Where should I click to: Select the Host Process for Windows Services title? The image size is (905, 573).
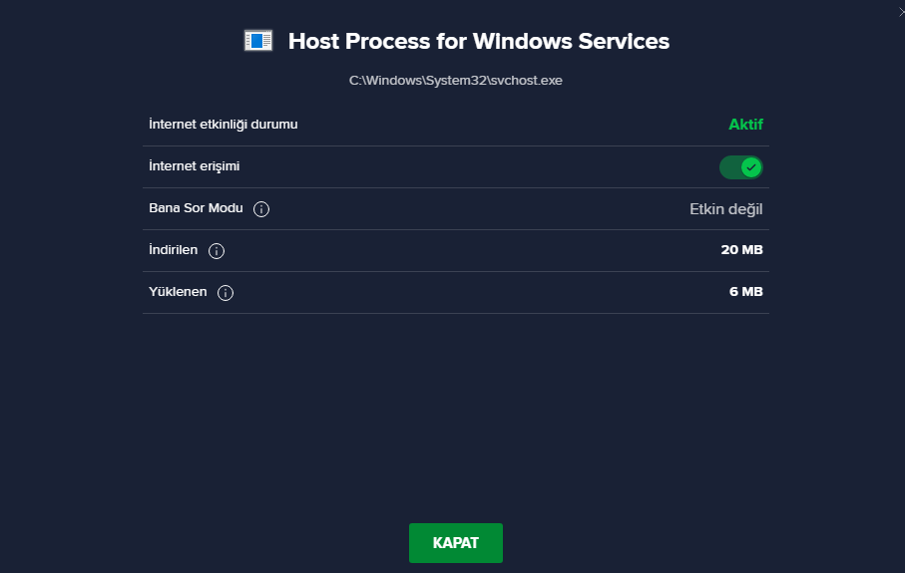[x=479, y=42]
